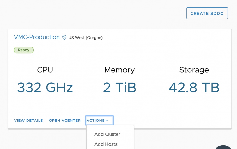Click the CREATE SDDC button

[207, 13]
